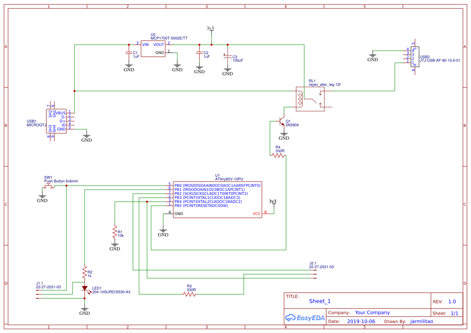Viewport: 471px width, 333px height.
Task: Select the ATtiny85V-10PU chip U1
Action: pos(218,199)
